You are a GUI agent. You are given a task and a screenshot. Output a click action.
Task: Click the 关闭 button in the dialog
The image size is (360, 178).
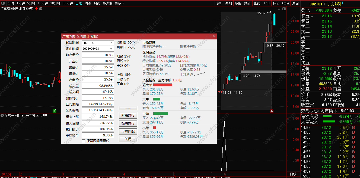pyautogui.click(x=128, y=139)
